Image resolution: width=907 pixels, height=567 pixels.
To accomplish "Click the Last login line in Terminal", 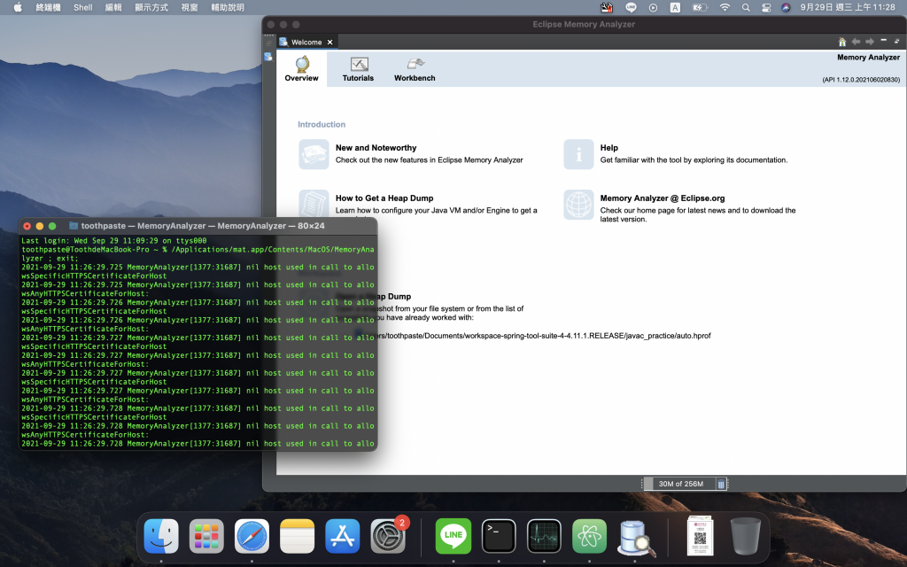I will [114, 241].
